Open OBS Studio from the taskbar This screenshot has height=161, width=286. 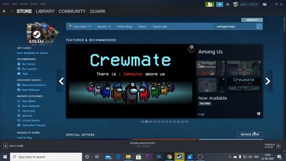[x=200, y=157]
